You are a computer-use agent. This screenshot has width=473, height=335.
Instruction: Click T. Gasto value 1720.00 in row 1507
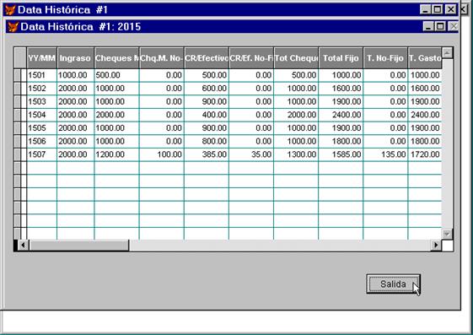(x=425, y=154)
